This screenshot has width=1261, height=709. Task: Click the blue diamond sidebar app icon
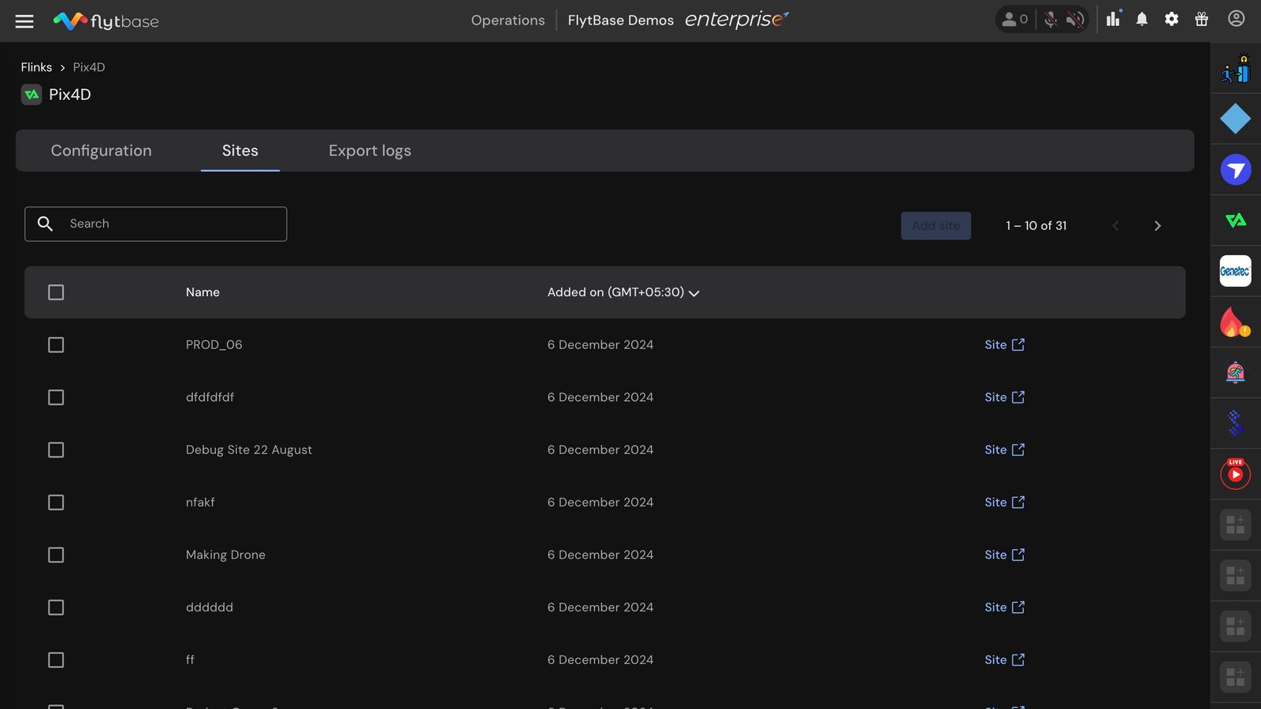pos(1235,119)
